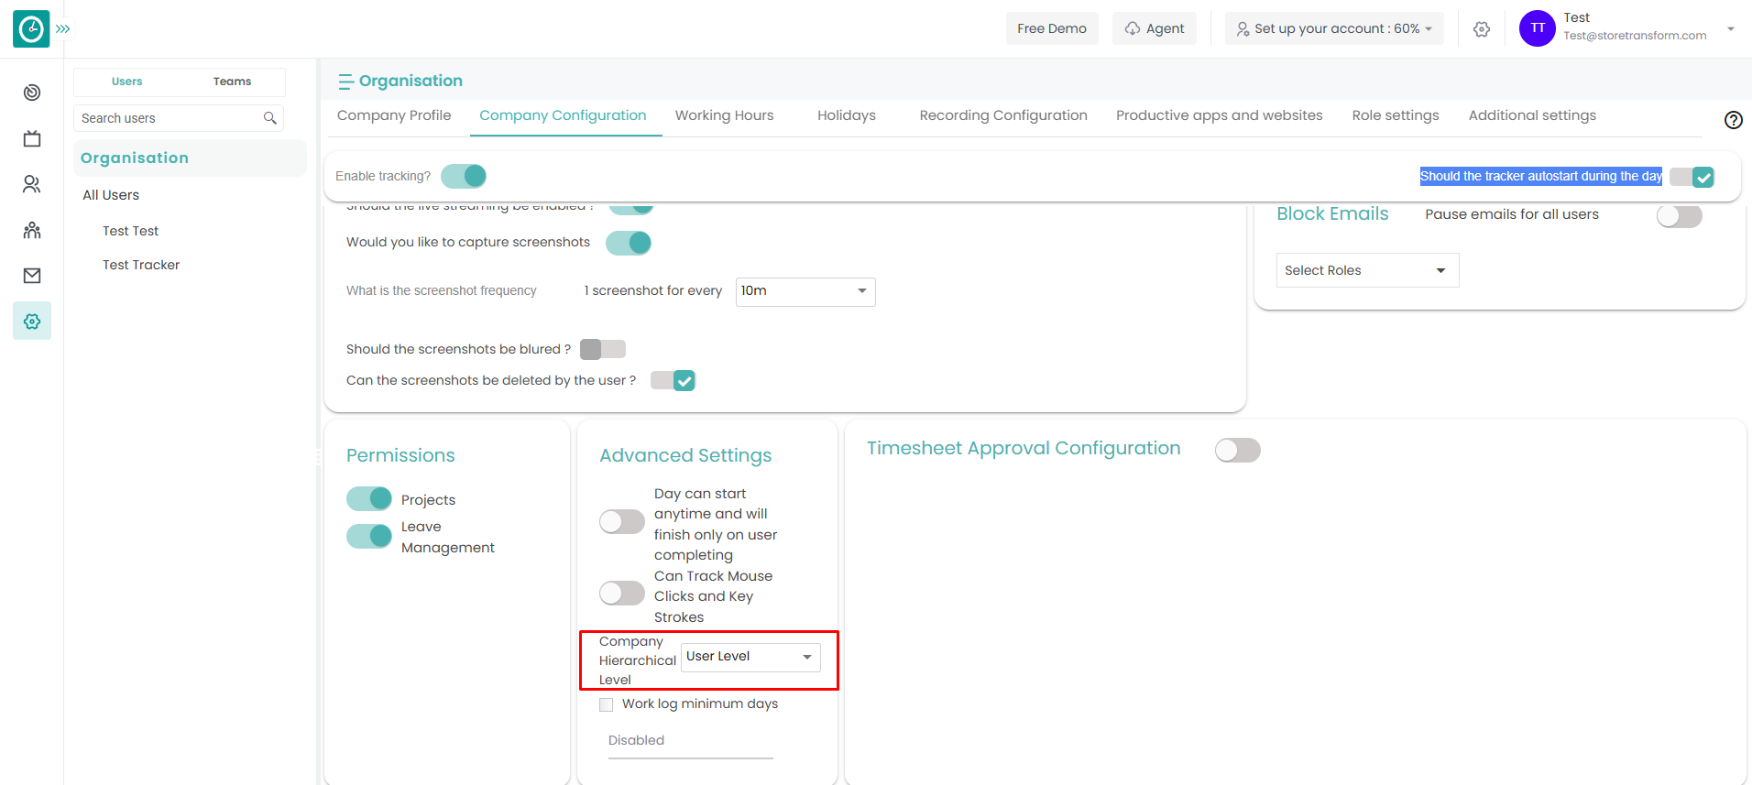Toggle tracker autostart during the day

click(x=1692, y=177)
